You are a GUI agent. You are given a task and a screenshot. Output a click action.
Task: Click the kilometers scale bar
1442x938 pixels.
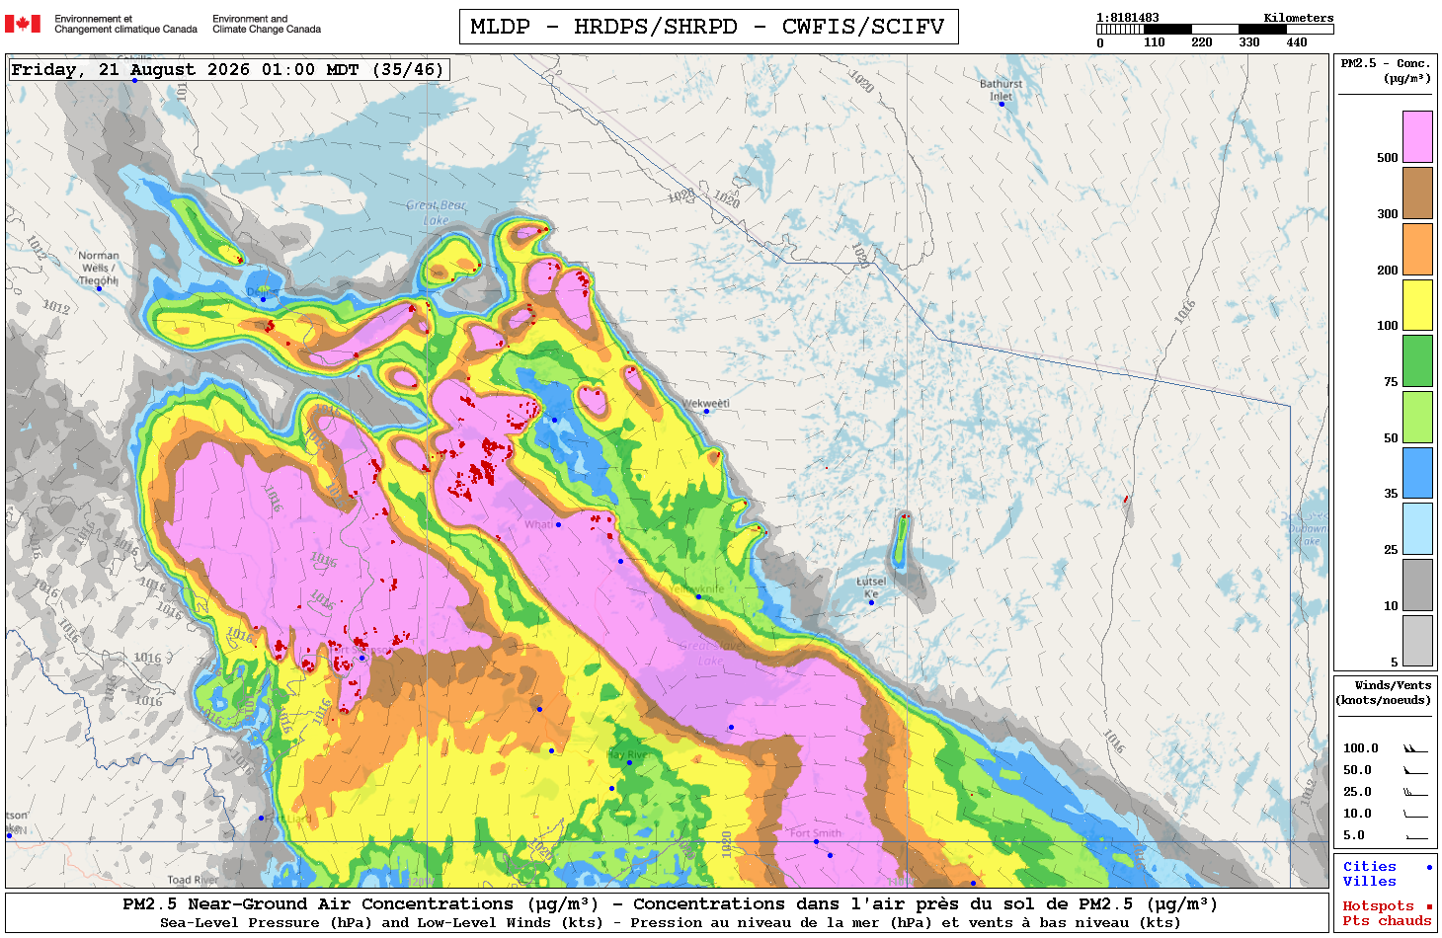[x=1215, y=30]
